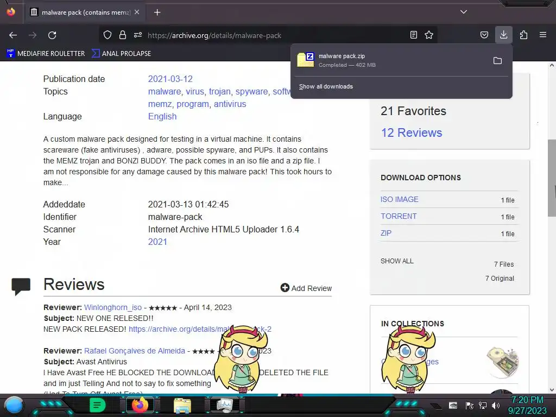Open the network tray icon
The image size is (556, 417).
482,405
